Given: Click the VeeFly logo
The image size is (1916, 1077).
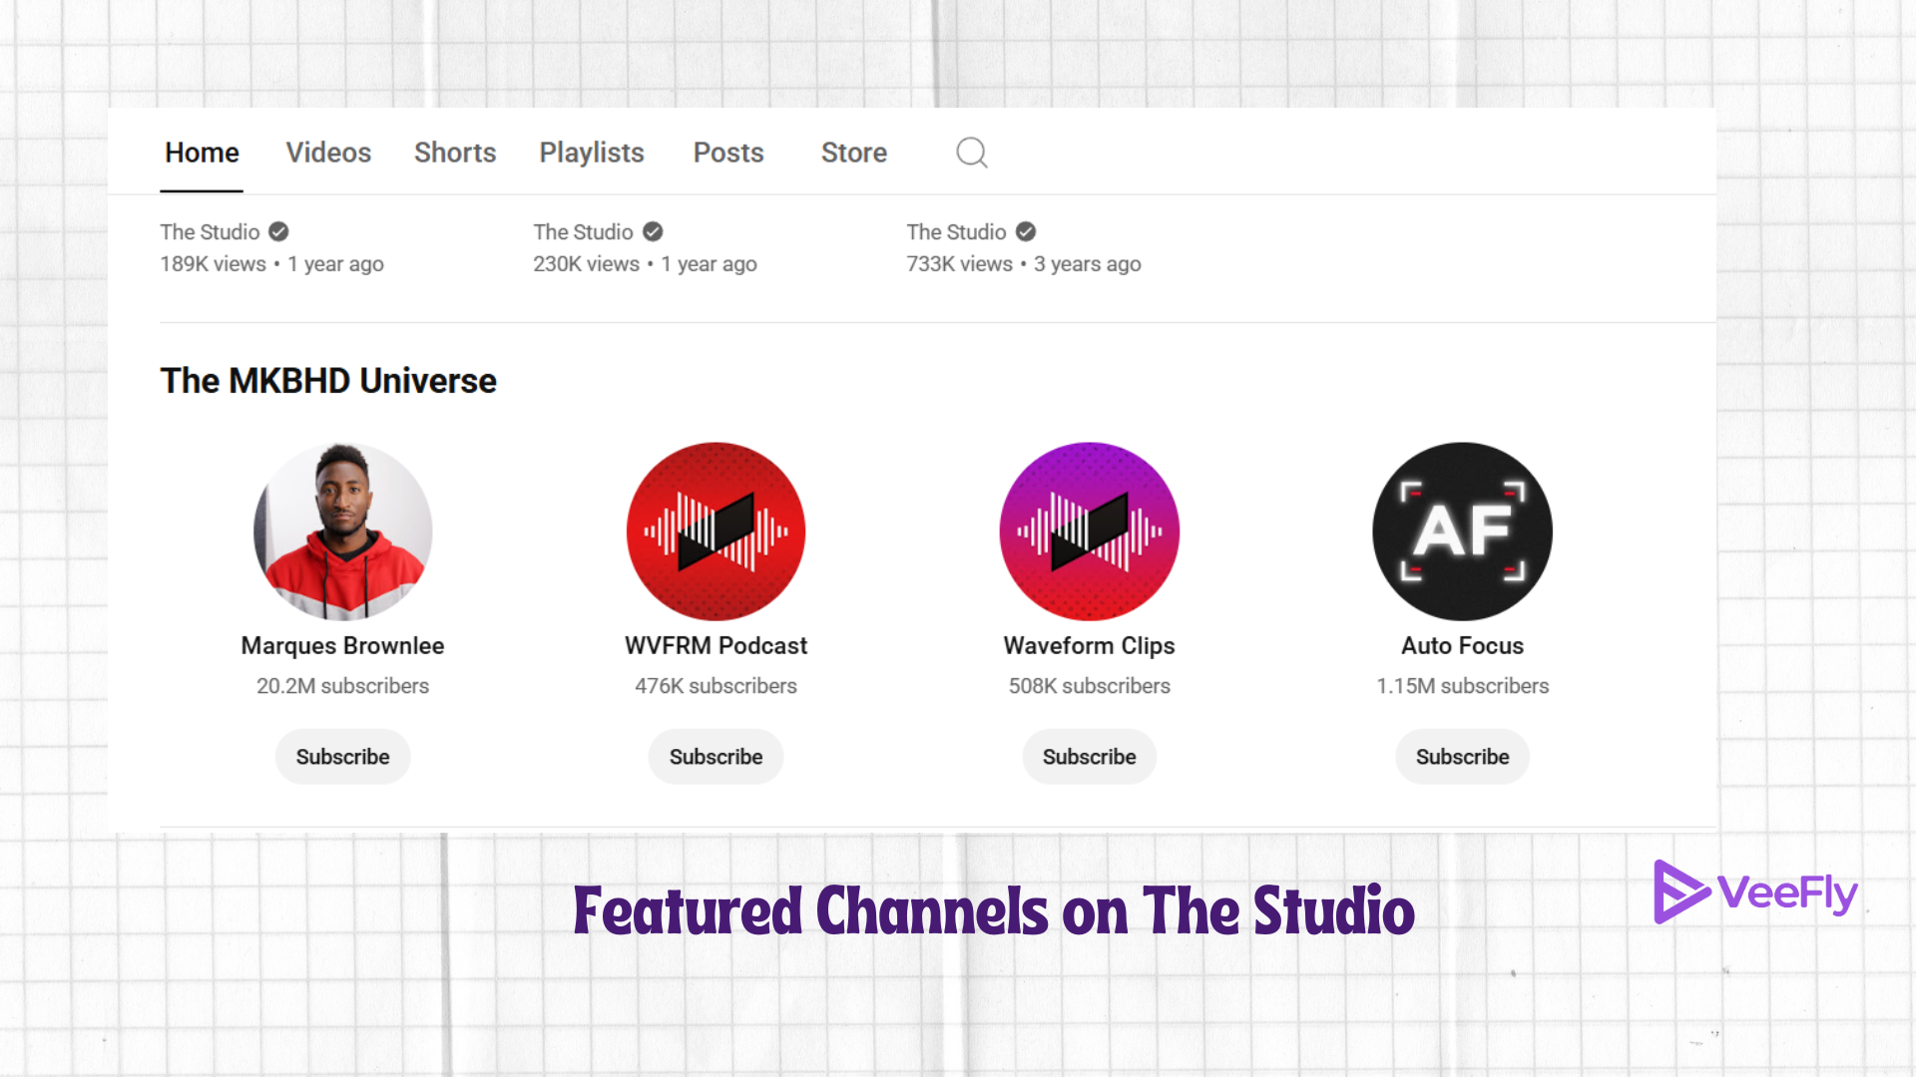Looking at the screenshot, I should coord(1755,892).
